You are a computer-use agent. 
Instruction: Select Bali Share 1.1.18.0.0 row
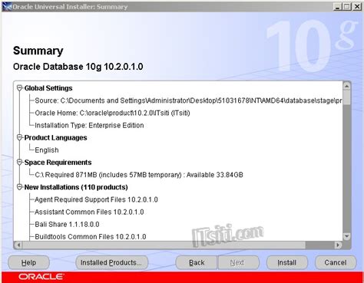click(67, 225)
